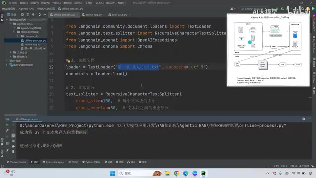Open the File menu
The width and height of the screenshot is (316, 178).
(x=13, y=3)
